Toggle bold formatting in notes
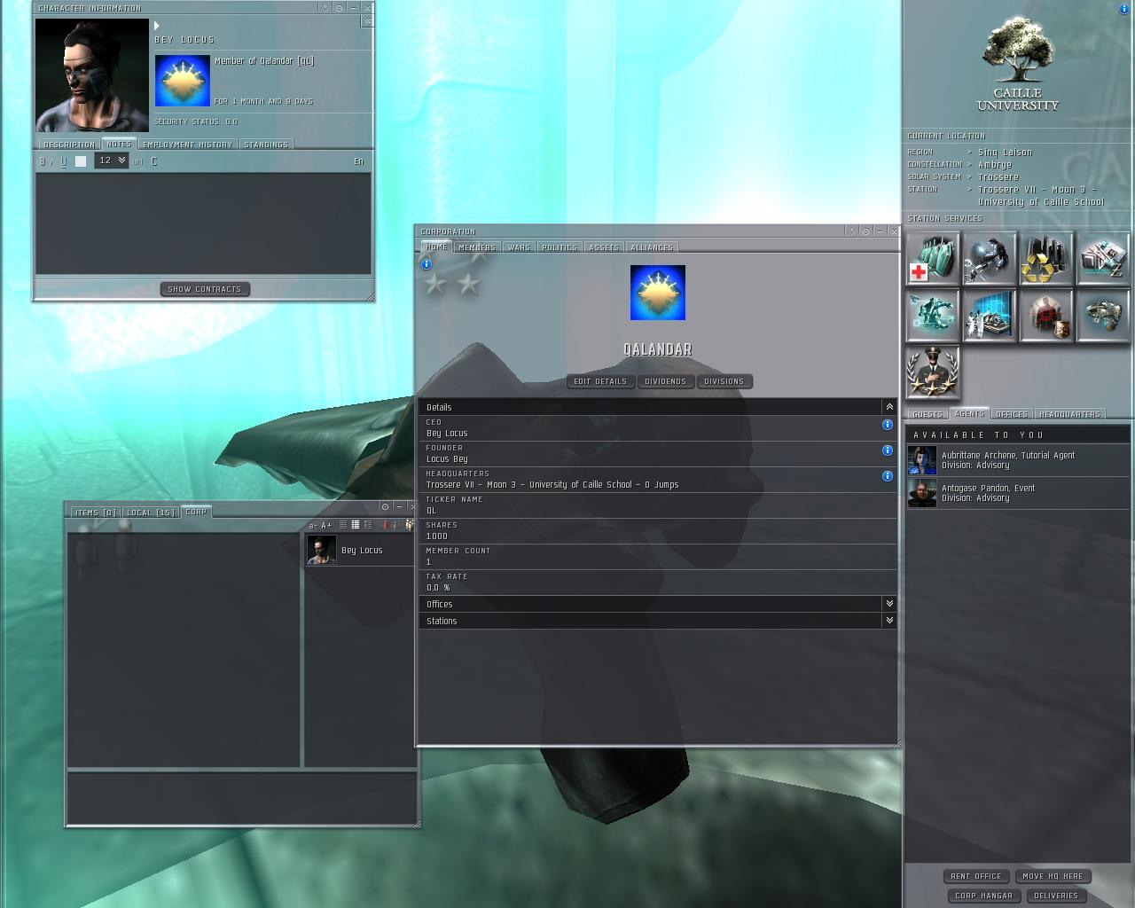The width and height of the screenshot is (1135, 908). (43, 161)
